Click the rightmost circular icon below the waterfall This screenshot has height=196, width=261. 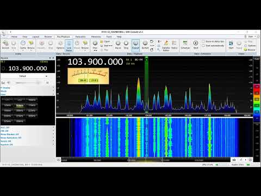pos(250,160)
